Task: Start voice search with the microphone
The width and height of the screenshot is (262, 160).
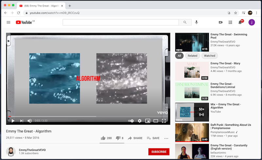Action: (x=196, y=22)
